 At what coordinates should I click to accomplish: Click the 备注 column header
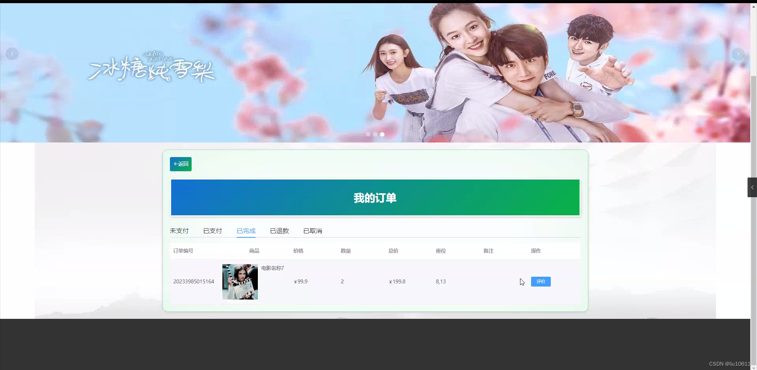tap(489, 251)
